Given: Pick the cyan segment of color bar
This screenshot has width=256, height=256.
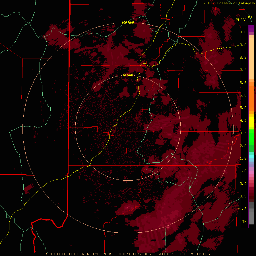Looking at the screenshot, I should tap(251, 156).
